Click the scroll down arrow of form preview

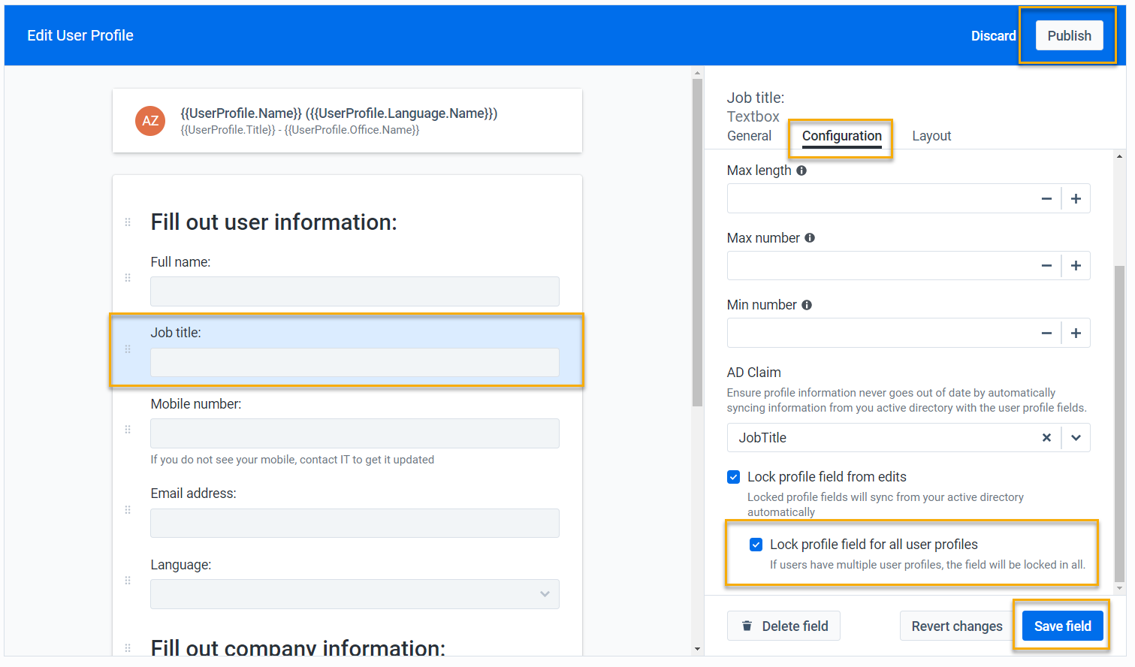click(697, 649)
